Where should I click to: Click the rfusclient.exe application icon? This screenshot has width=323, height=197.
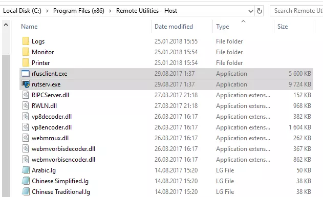tap(26, 73)
